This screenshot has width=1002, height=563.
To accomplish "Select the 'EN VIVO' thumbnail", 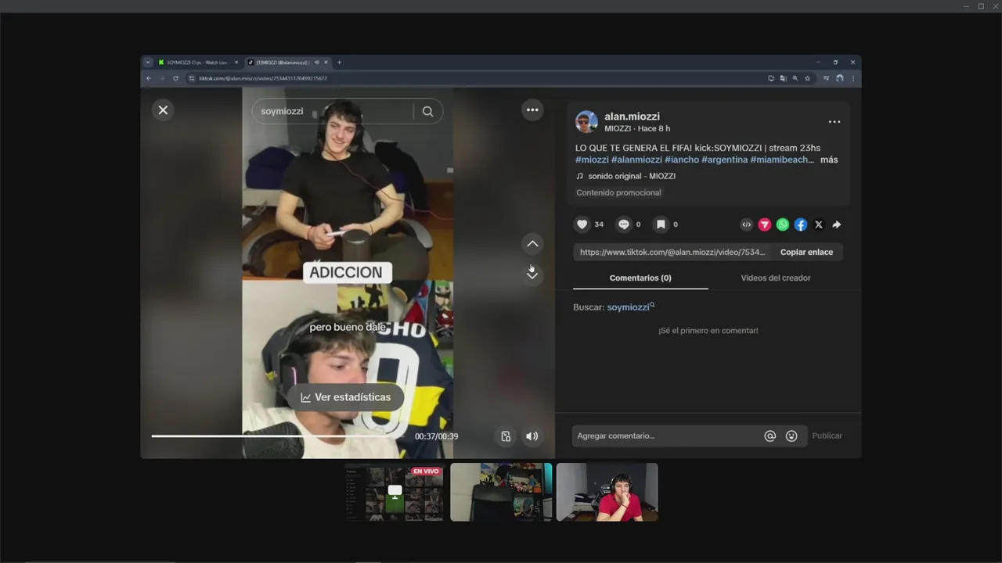I will pos(395,492).
